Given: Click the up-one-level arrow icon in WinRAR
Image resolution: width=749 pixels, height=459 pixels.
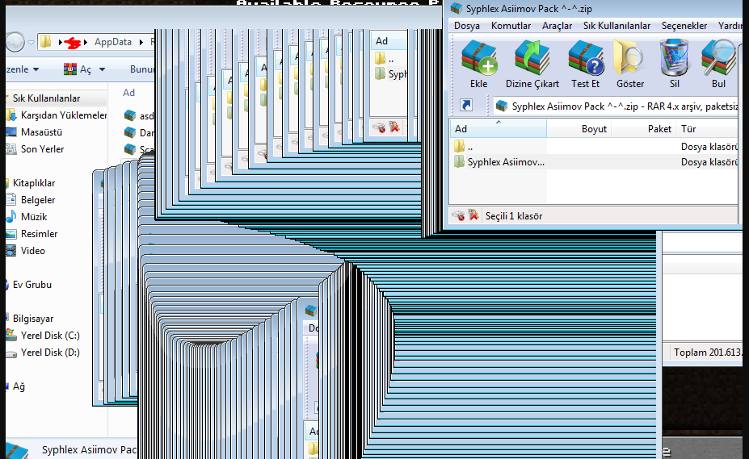Looking at the screenshot, I should point(466,105).
